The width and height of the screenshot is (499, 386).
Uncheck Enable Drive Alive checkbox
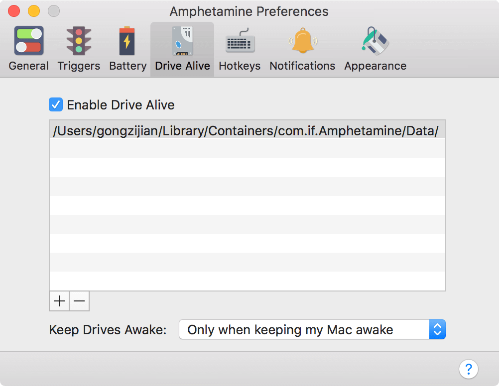coord(56,104)
